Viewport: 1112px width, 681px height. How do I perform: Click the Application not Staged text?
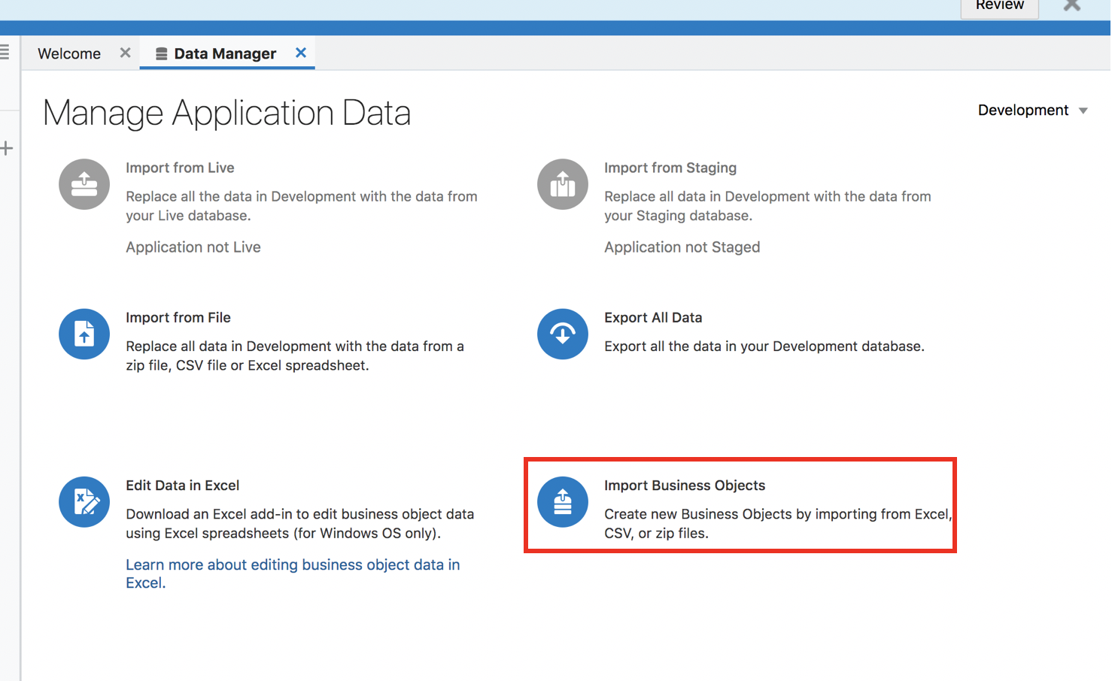(682, 247)
